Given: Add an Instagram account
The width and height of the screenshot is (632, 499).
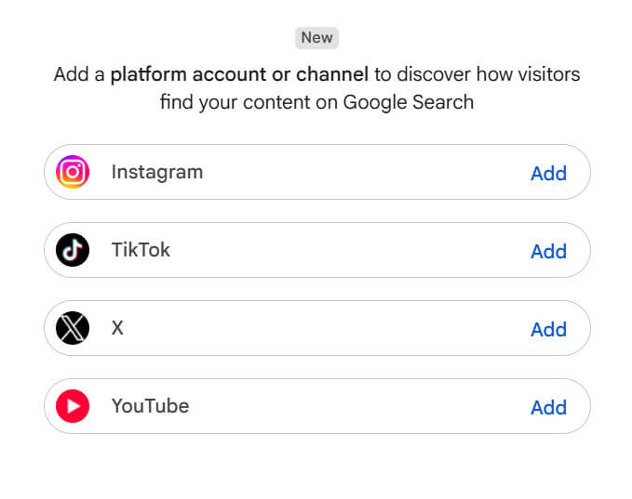Looking at the screenshot, I should [548, 174].
